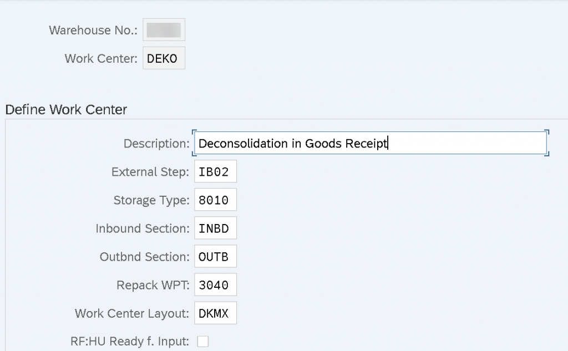Click the Outbnd Section label
The height and width of the screenshot is (351, 568).
(x=145, y=257)
